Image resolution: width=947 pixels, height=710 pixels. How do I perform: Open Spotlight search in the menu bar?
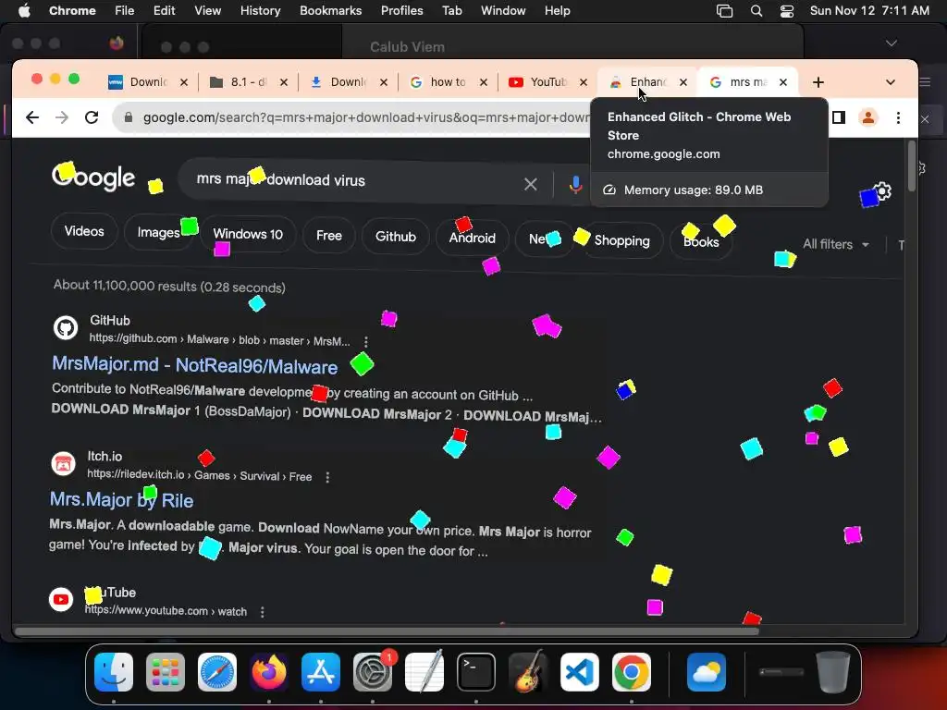tap(756, 11)
